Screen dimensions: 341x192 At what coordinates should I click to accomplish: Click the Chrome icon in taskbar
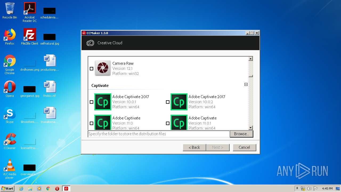[x=48, y=189]
